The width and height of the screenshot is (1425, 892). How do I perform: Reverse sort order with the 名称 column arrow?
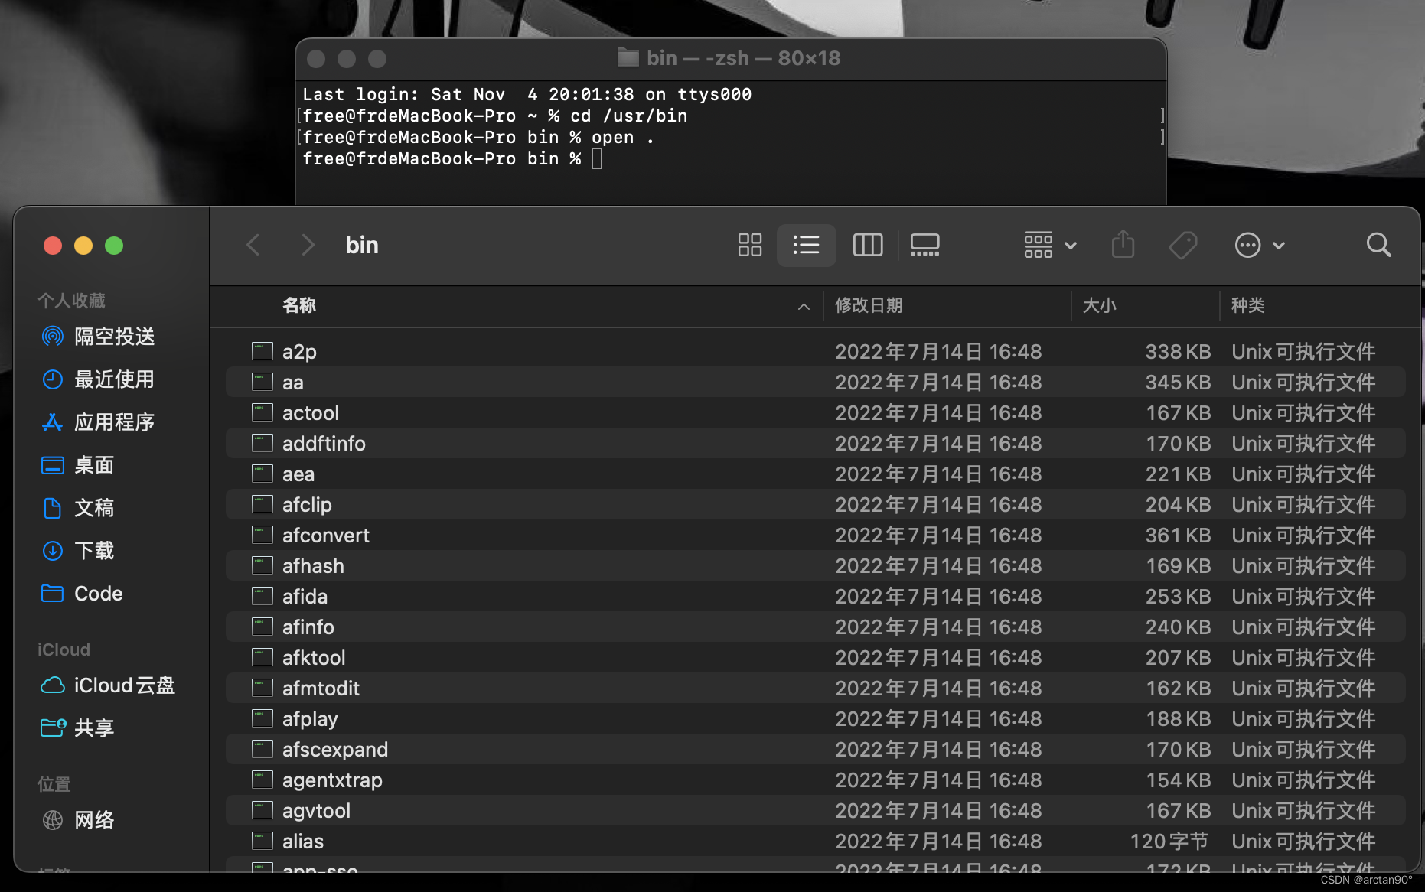(803, 306)
